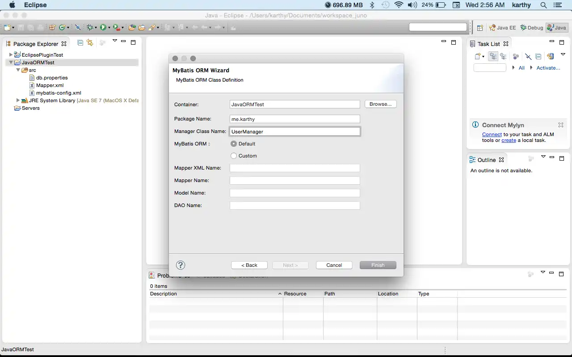Collapse the JavaORMTest project tree node

coord(11,62)
